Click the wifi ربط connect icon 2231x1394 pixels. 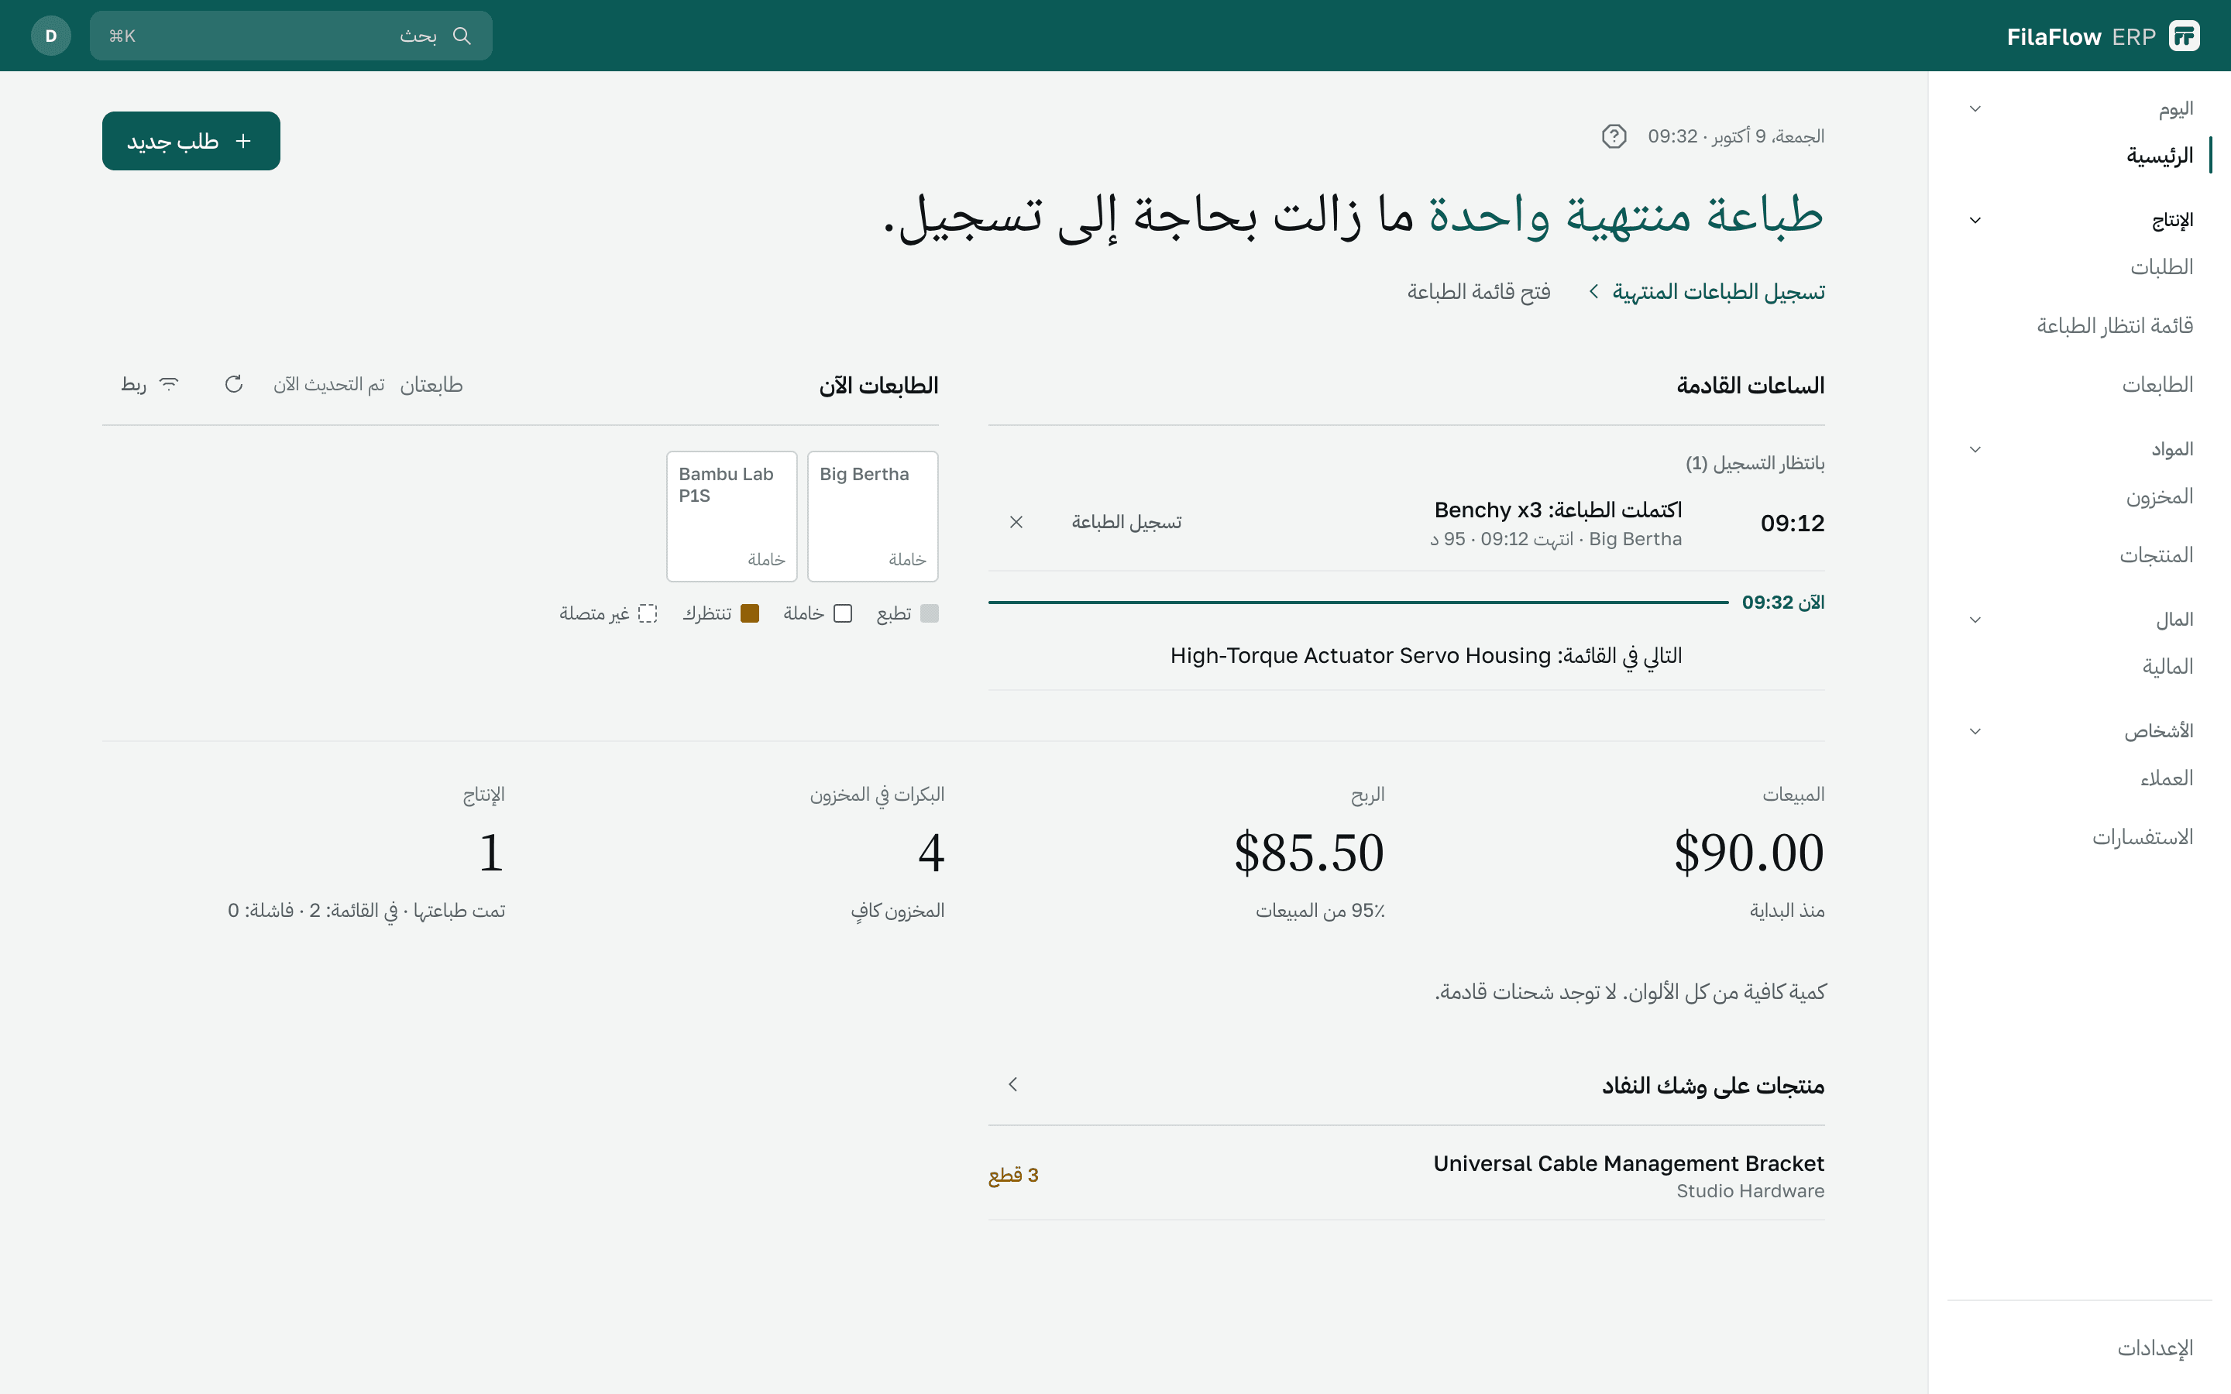click(170, 384)
